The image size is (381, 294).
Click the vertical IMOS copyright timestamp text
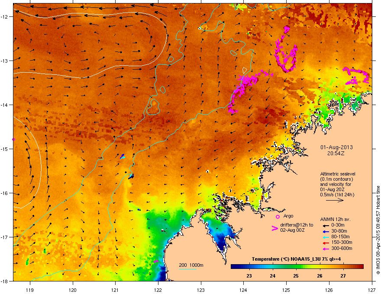point(378,230)
